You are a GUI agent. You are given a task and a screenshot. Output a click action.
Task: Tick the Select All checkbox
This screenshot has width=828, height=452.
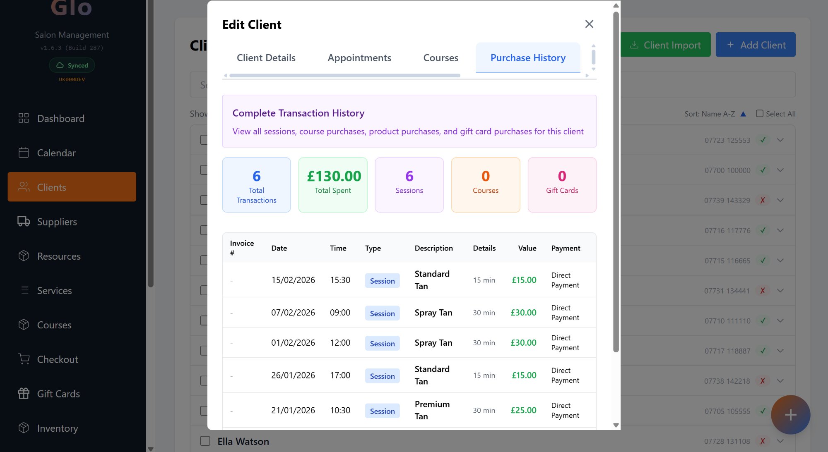click(x=759, y=113)
